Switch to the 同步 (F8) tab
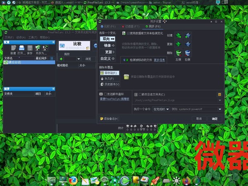Screen dimensions: 248x186 click(153, 26)
